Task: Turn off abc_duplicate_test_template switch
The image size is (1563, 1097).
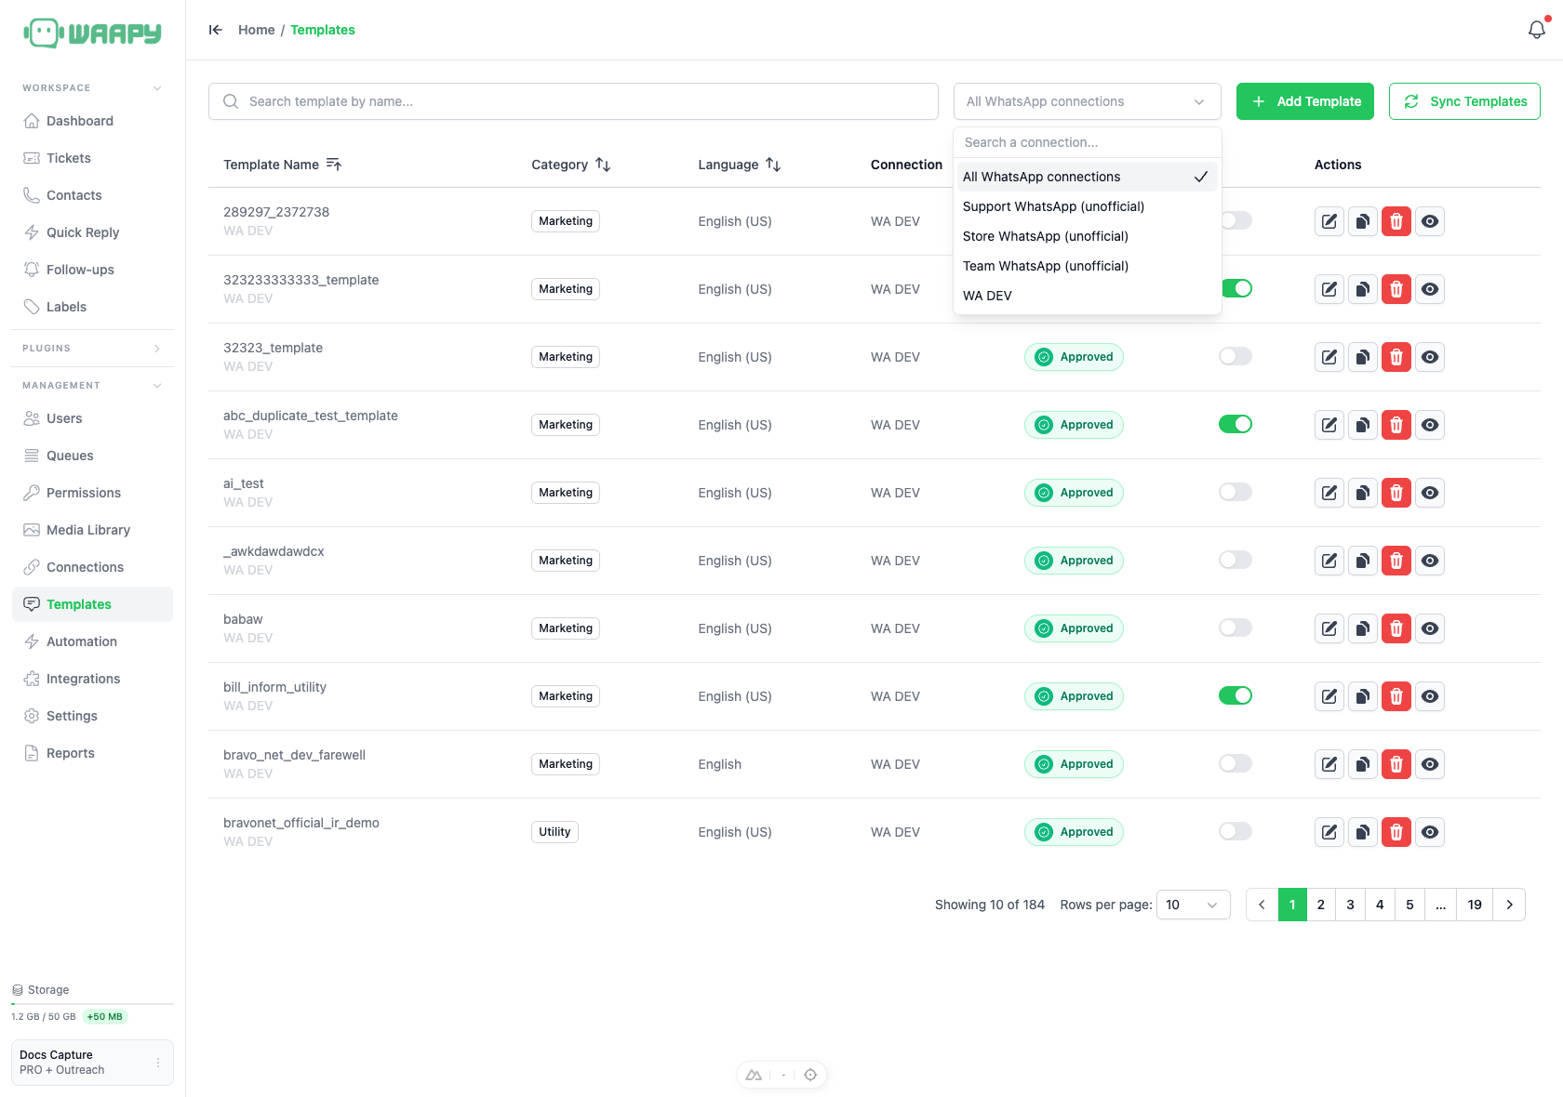Action: click(x=1236, y=424)
